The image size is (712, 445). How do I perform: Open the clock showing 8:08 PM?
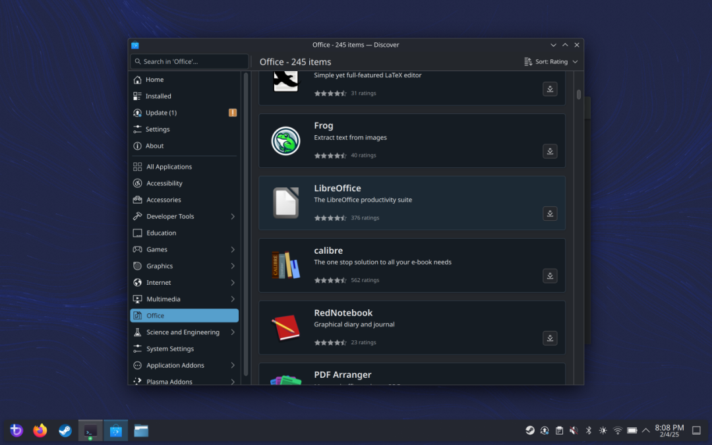[x=669, y=430]
